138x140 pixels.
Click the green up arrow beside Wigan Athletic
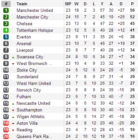coord(13,117)
